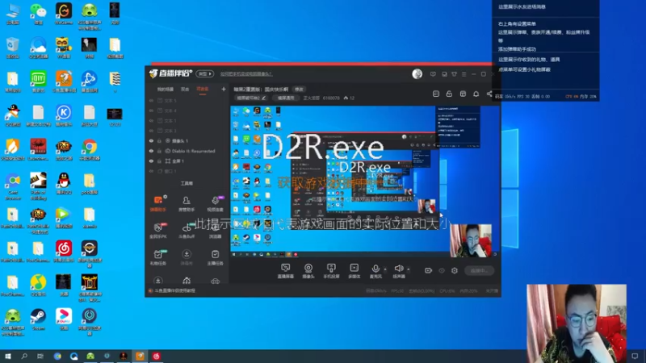Open the notification center in system tray
Viewport: 646px width, 363px height.
[635, 356]
